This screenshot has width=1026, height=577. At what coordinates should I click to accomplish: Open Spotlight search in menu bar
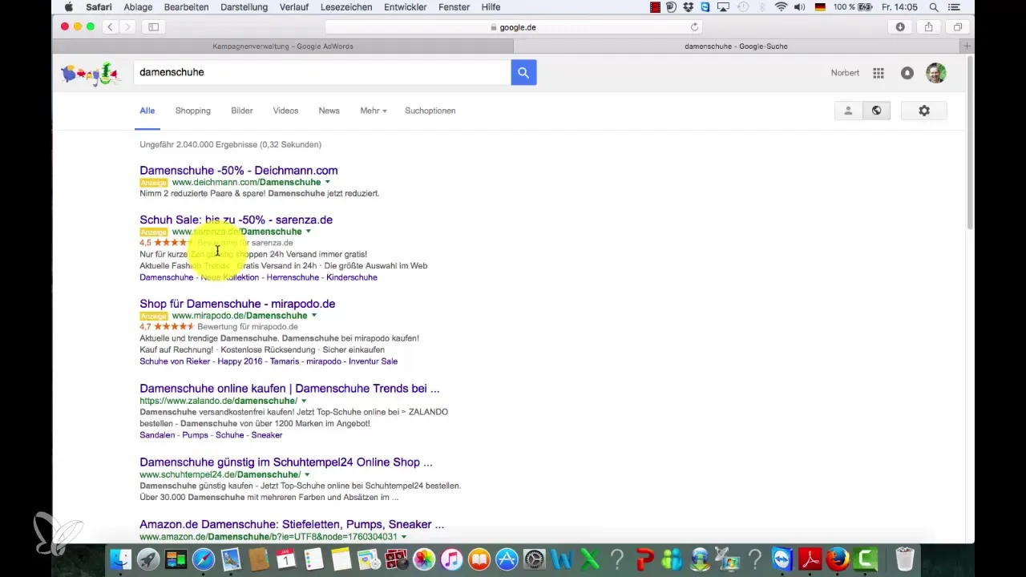pos(934,7)
